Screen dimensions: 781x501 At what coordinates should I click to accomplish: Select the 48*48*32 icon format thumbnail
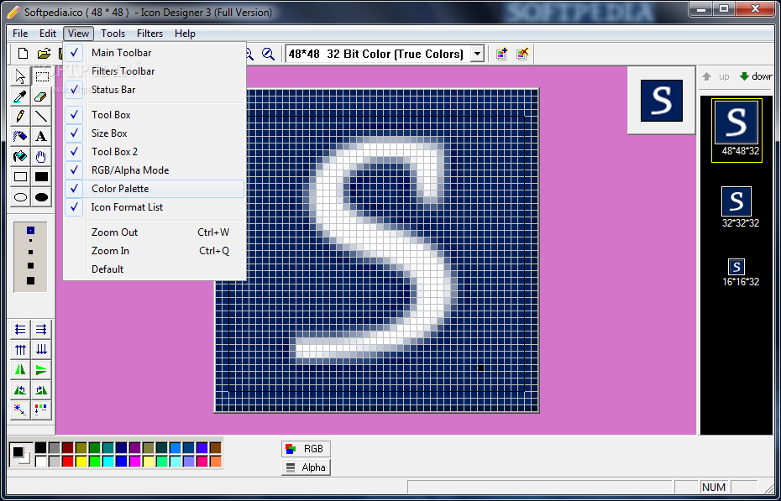coord(736,130)
